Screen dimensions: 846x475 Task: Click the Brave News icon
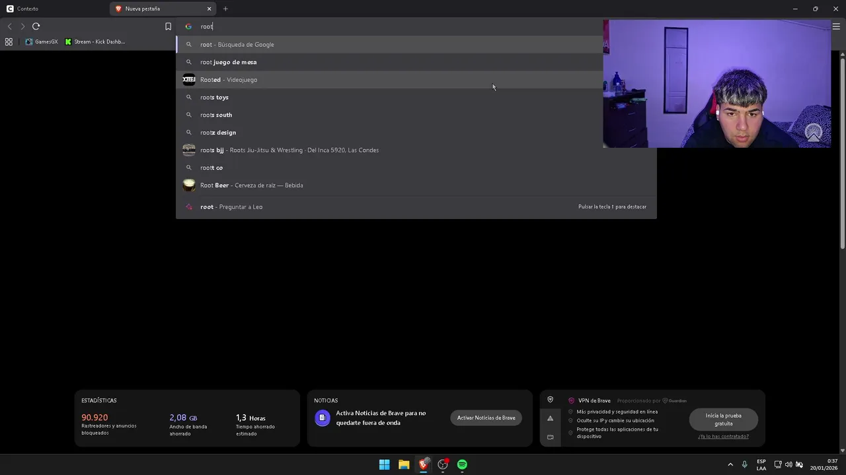point(322,418)
